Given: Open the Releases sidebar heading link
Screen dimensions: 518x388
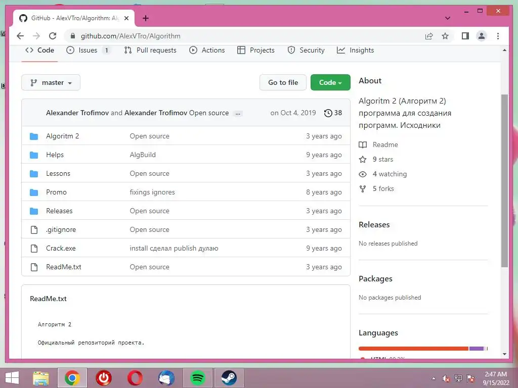Looking at the screenshot, I should click(374, 225).
